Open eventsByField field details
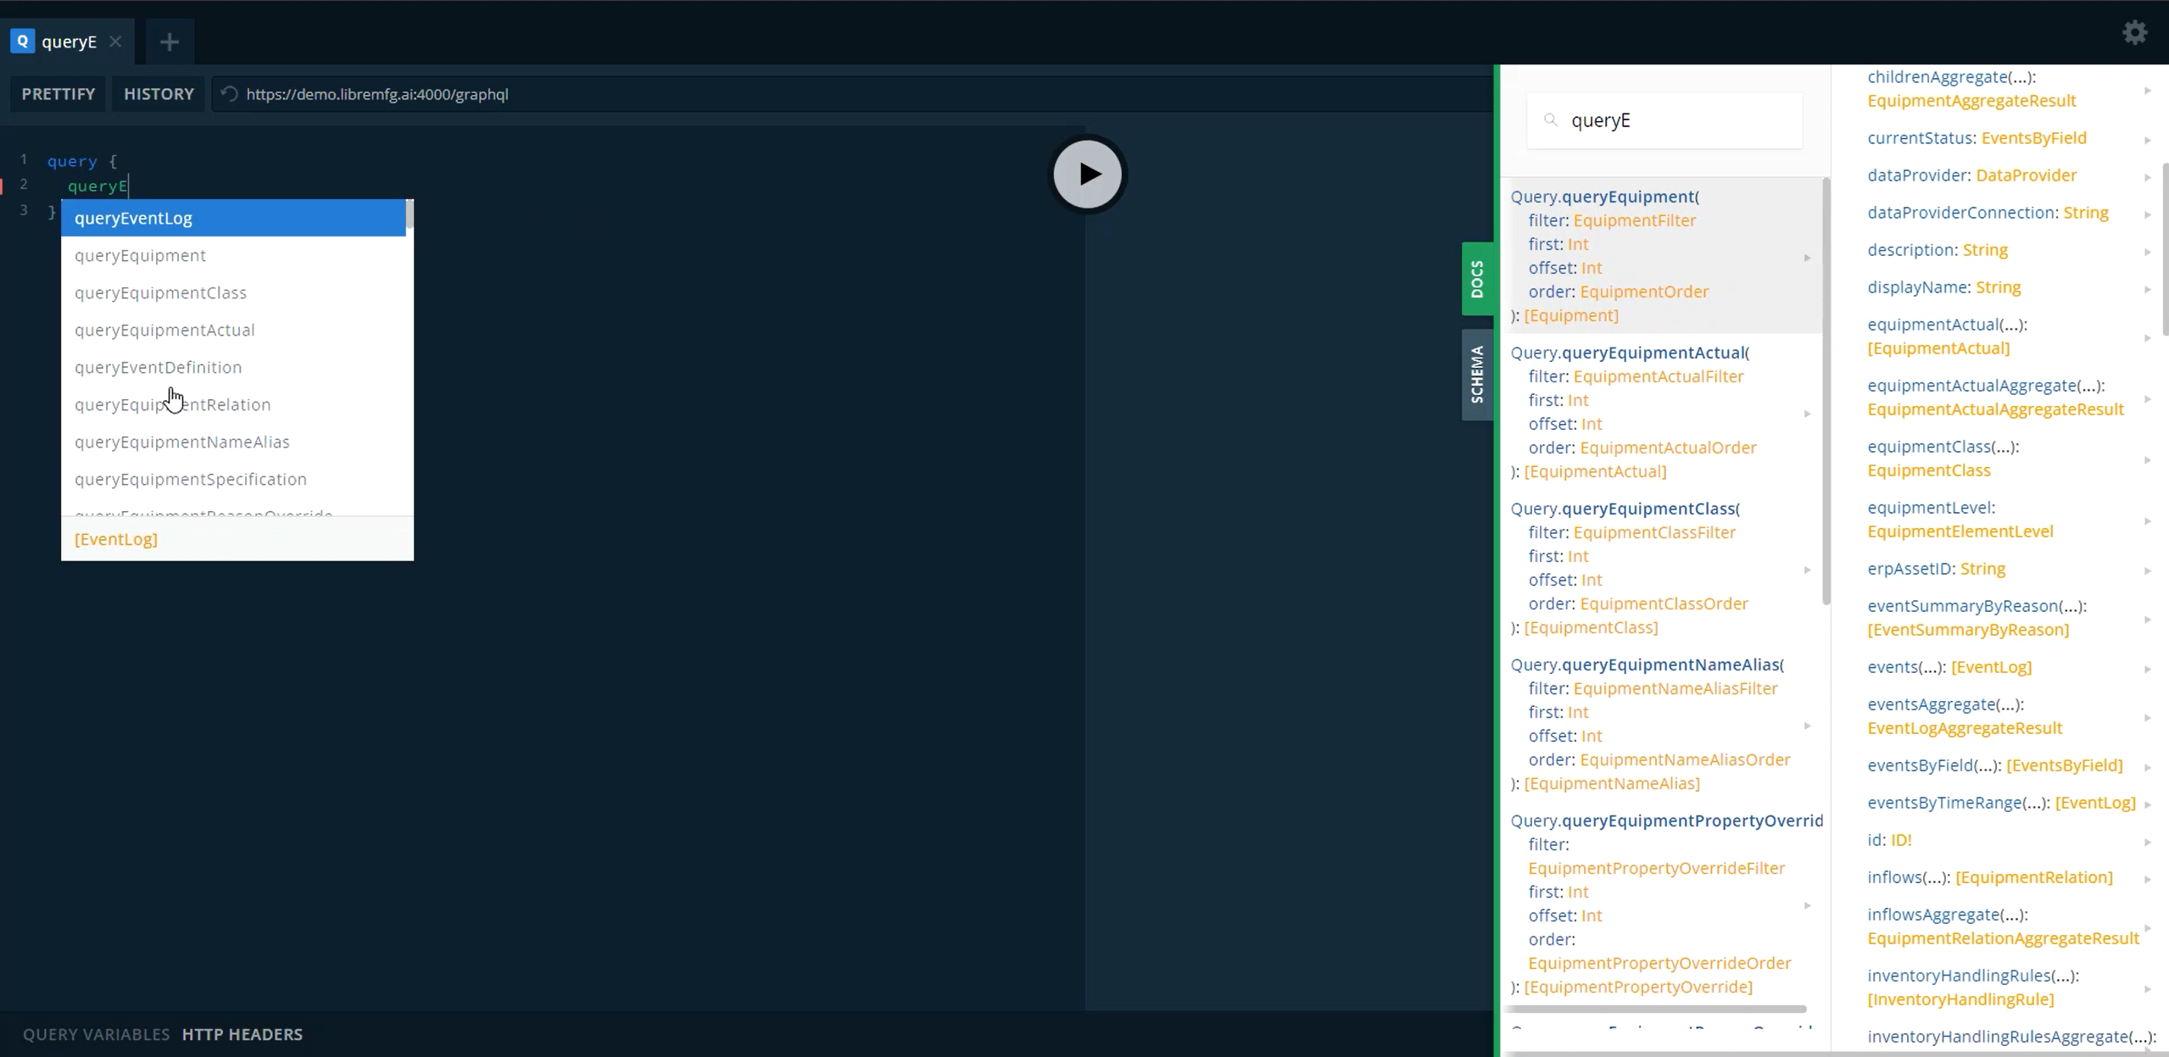 pyautogui.click(x=2001, y=765)
